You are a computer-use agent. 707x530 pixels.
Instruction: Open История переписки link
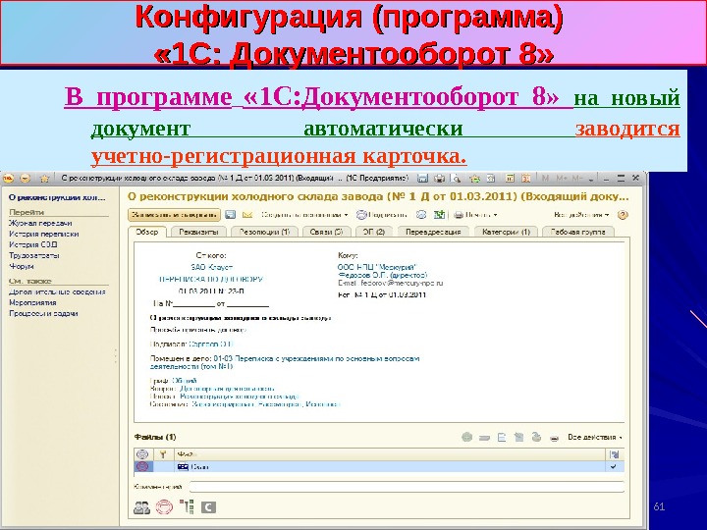pyautogui.click(x=44, y=234)
